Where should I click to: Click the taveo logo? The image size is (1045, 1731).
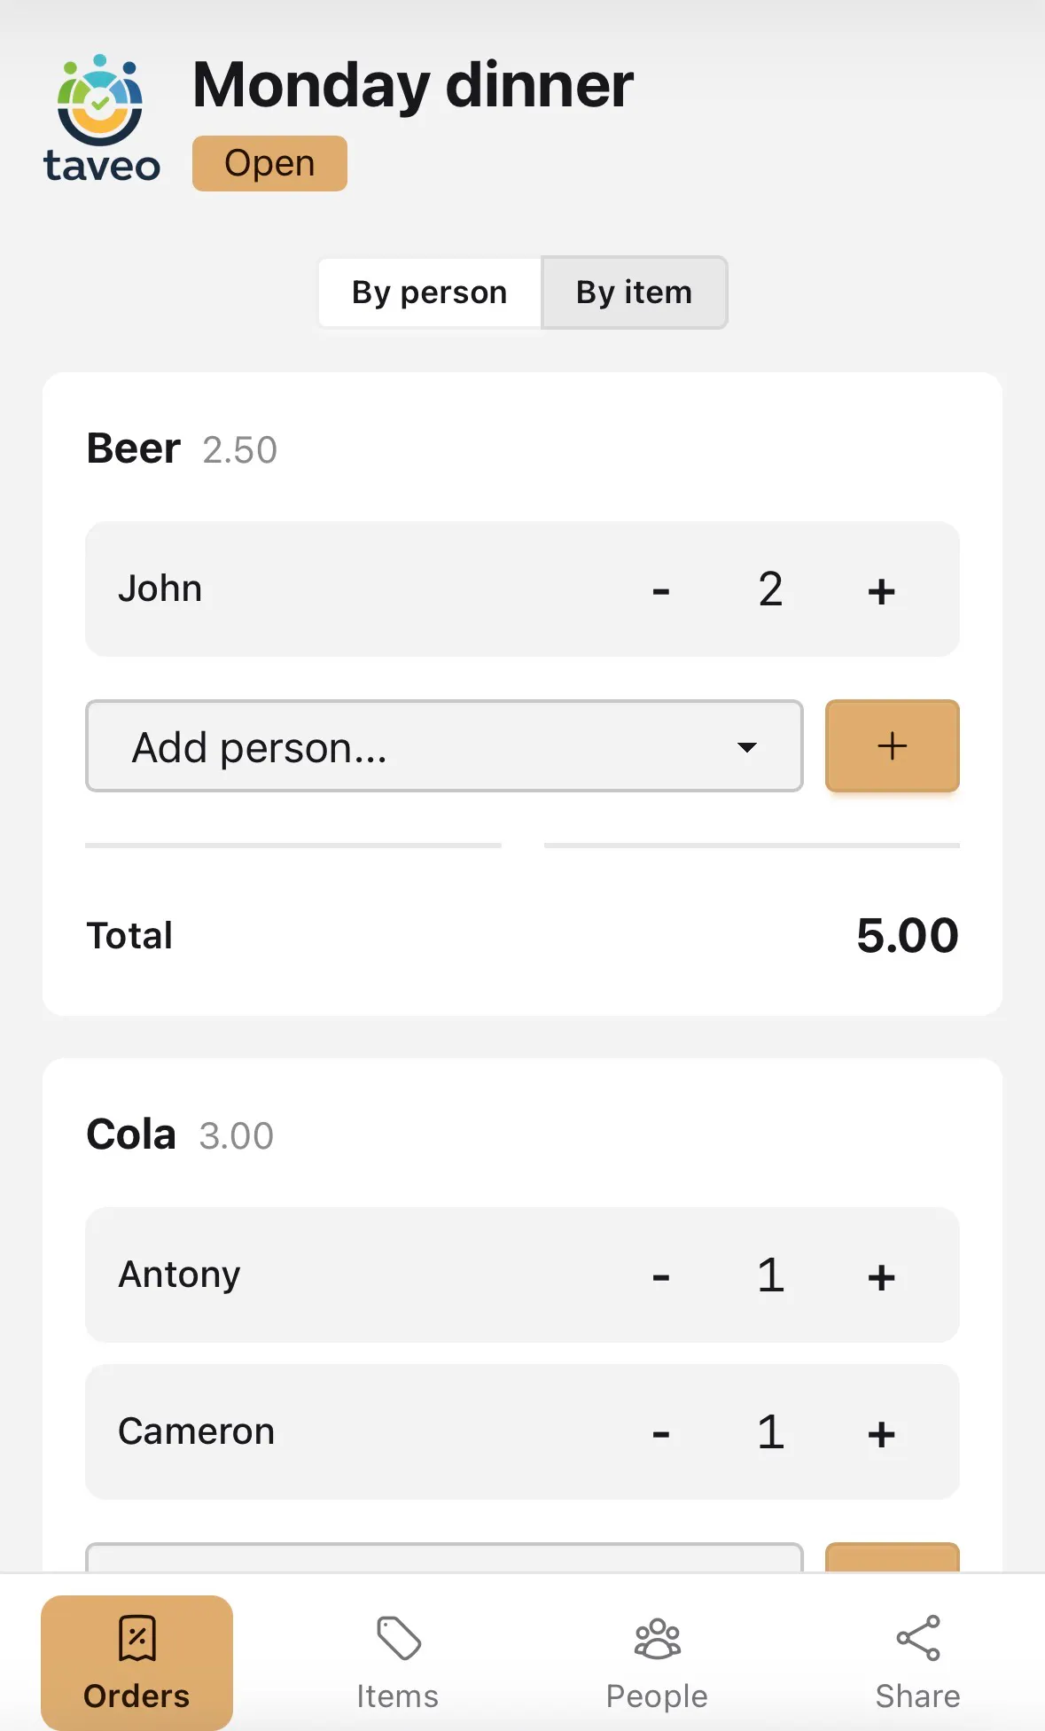[101, 118]
